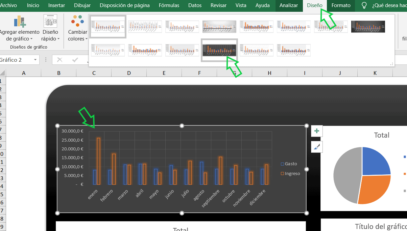Click the Select All corner triangle
Image resolution: width=407 pixels, height=231 pixels.
tap(2, 73)
